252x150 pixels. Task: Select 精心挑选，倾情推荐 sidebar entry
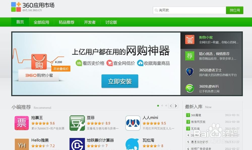tap(214, 54)
